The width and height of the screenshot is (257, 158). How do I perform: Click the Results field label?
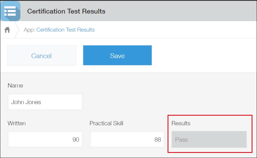point(181,123)
